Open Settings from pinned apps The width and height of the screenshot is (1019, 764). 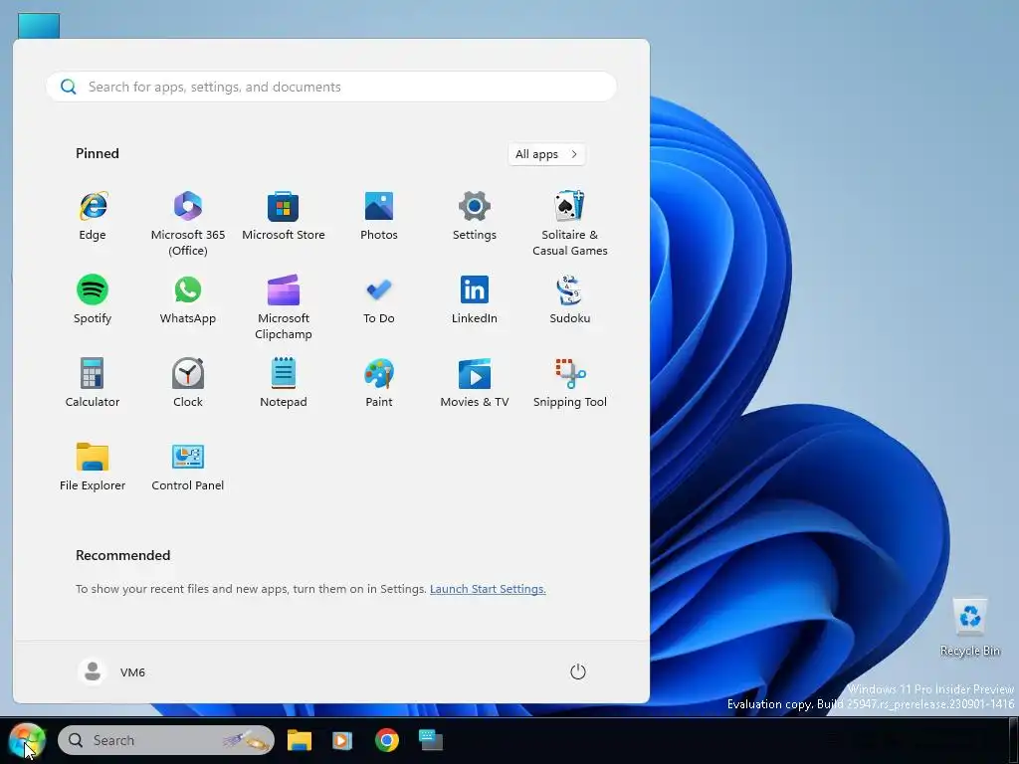click(x=475, y=216)
